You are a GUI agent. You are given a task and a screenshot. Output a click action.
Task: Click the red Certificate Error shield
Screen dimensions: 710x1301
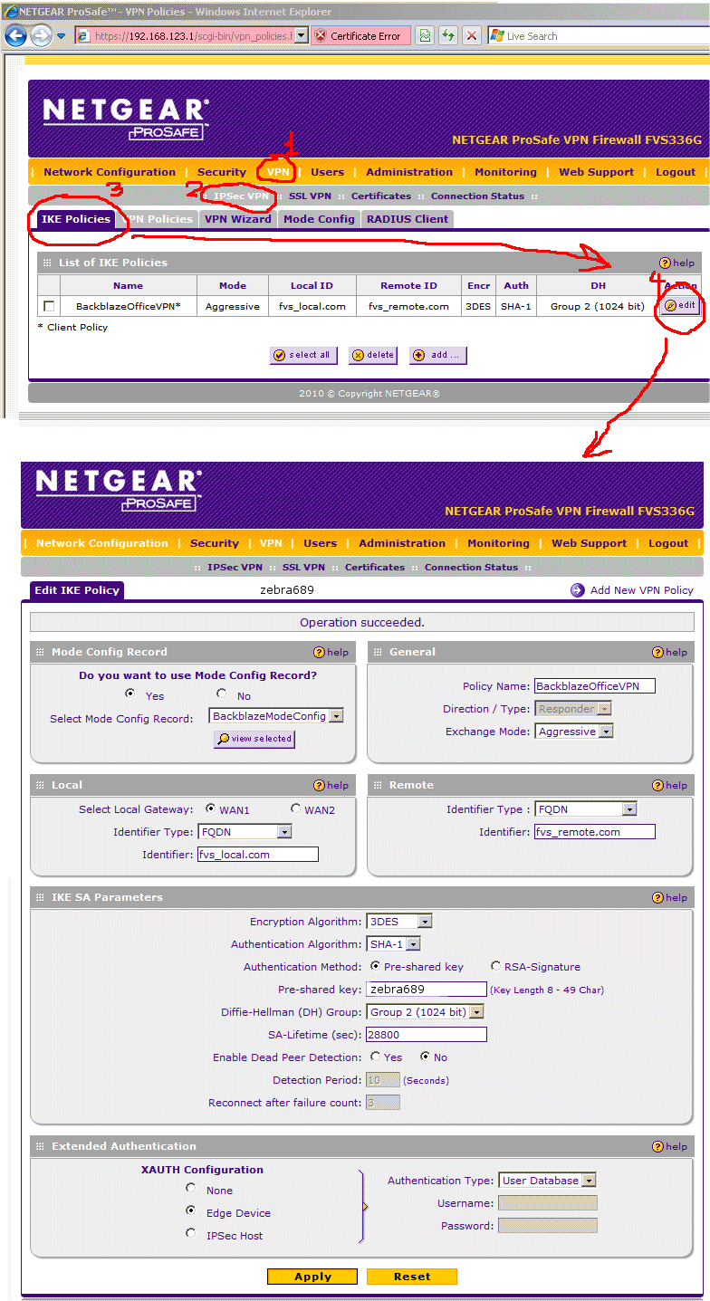tap(320, 36)
